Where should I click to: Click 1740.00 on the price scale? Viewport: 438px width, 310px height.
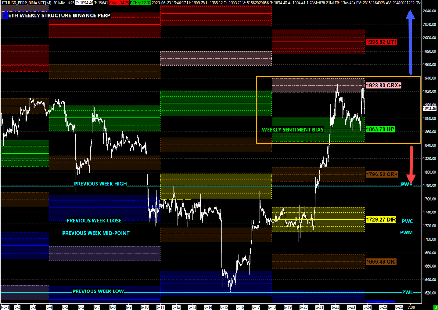coord(430,212)
